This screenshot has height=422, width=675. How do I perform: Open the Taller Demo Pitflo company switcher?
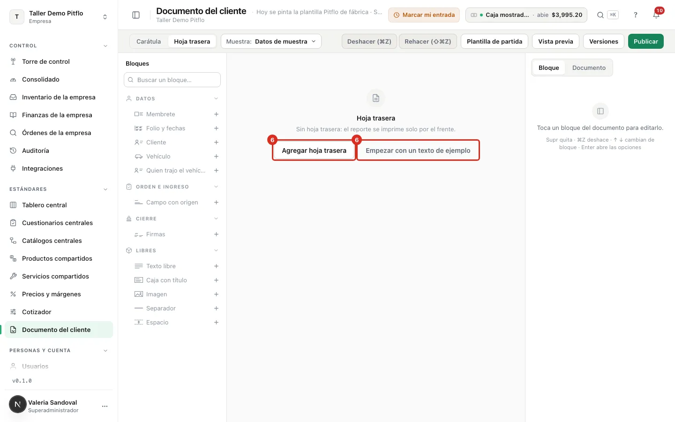(x=59, y=17)
